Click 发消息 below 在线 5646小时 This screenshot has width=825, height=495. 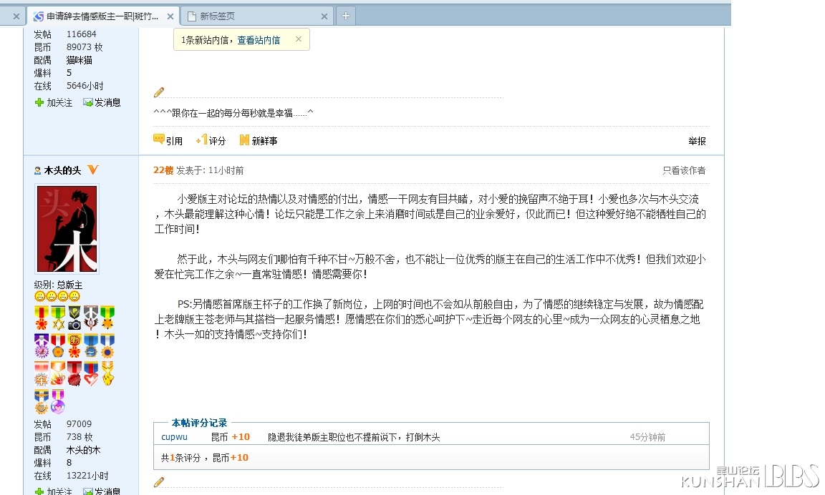[102, 102]
